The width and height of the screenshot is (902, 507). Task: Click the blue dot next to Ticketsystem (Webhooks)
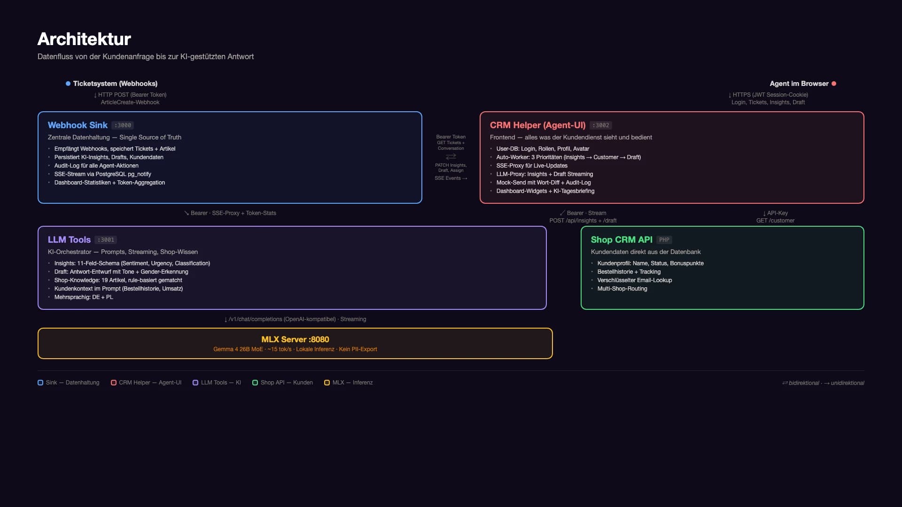(x=67, y=83)
